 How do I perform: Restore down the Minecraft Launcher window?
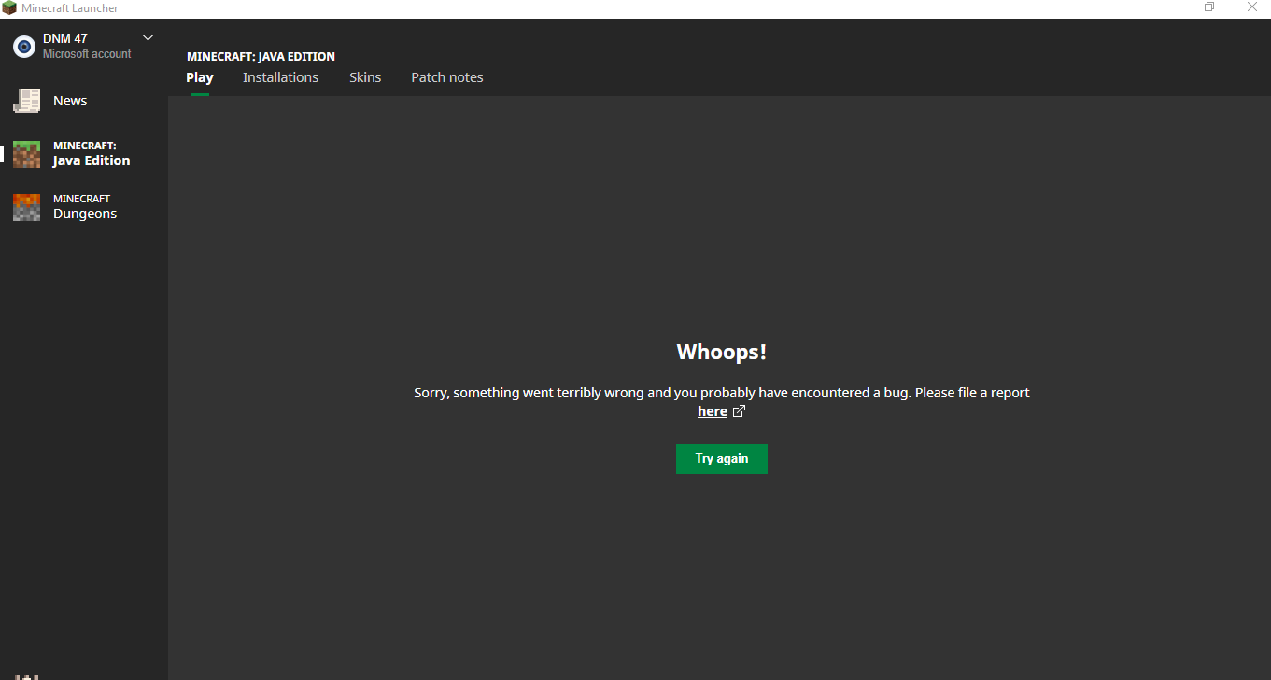(1209, 7)
